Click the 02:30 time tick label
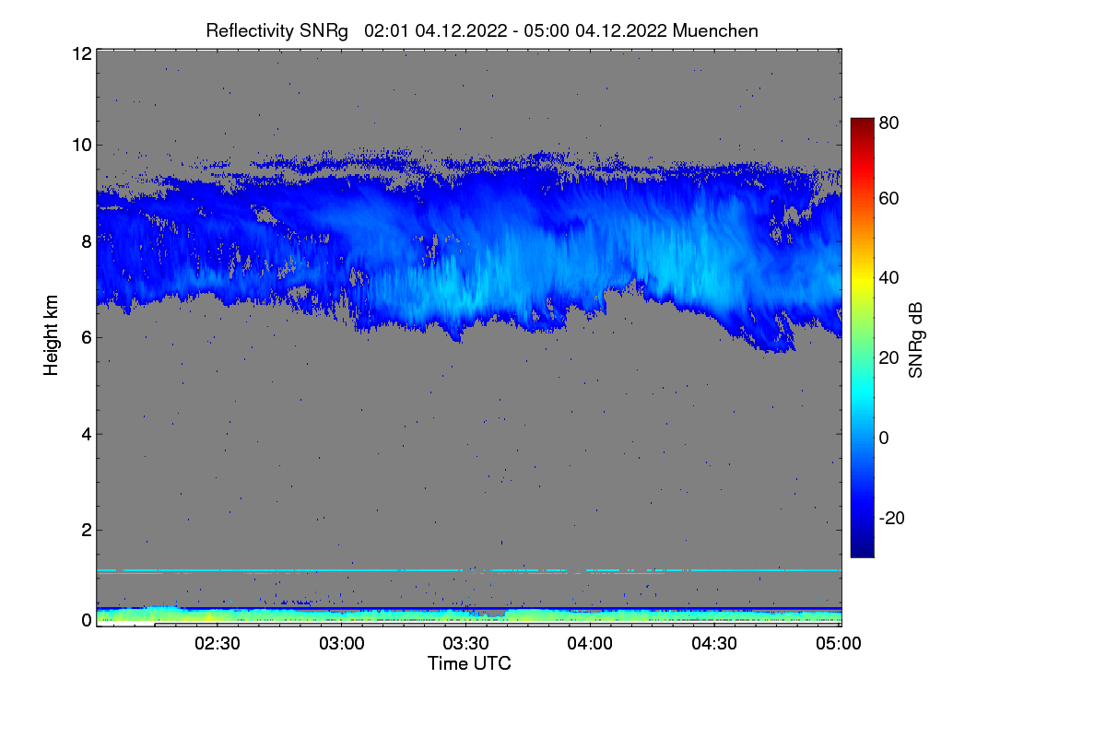Viewport: 1106px width, 737px height. click(218, 644)
